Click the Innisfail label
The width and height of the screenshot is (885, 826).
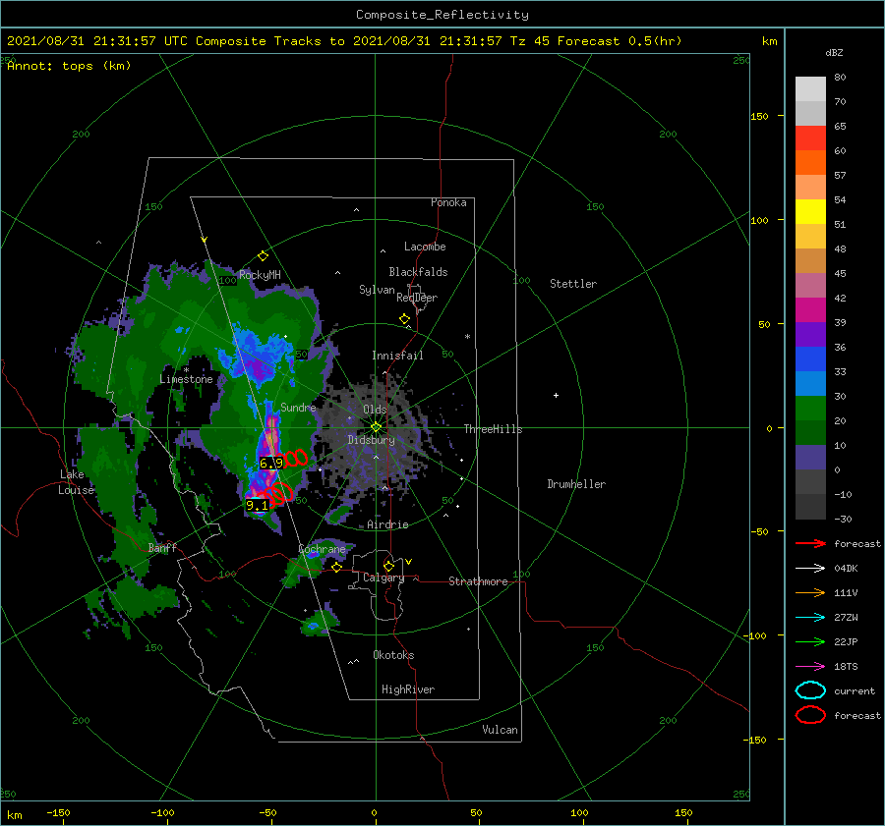tap(397, 356)
